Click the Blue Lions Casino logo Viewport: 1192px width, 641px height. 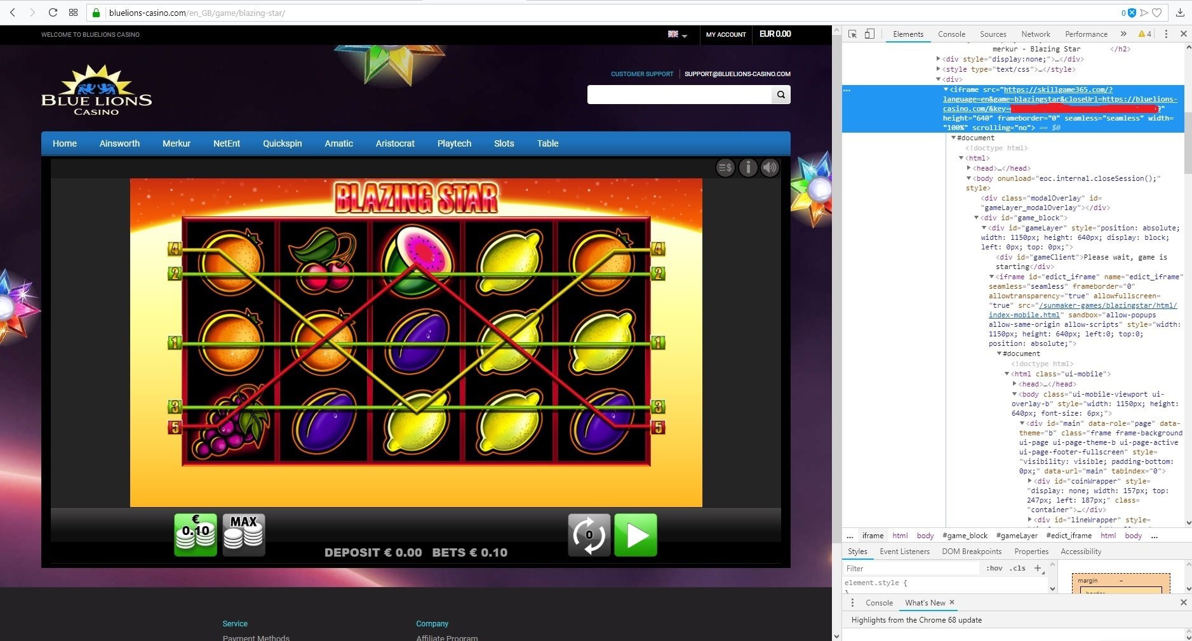[x=97, y=90]
